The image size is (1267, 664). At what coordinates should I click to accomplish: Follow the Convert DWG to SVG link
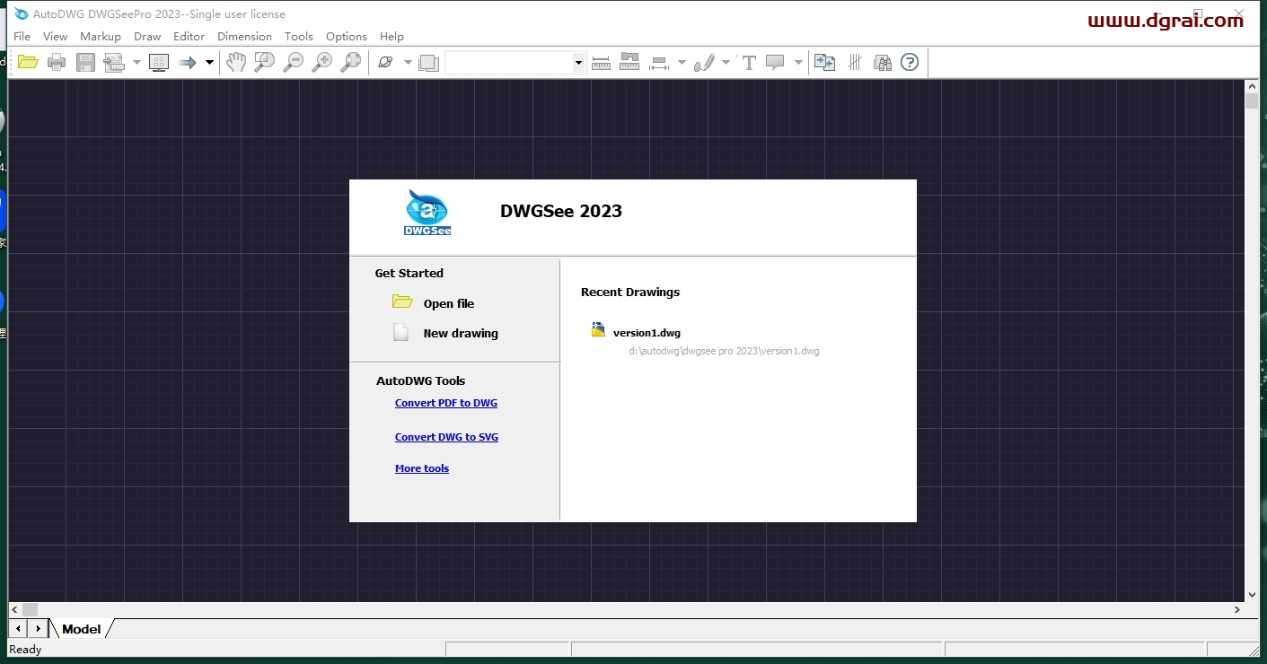coord(446,437)
